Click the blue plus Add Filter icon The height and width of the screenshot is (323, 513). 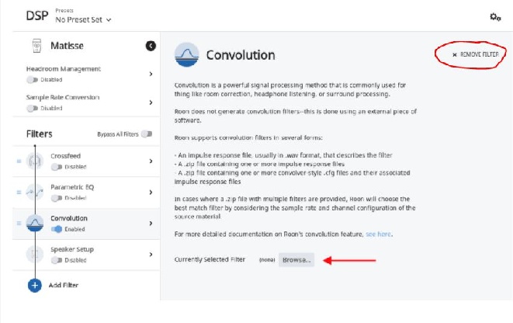click(x=35, y=286)
